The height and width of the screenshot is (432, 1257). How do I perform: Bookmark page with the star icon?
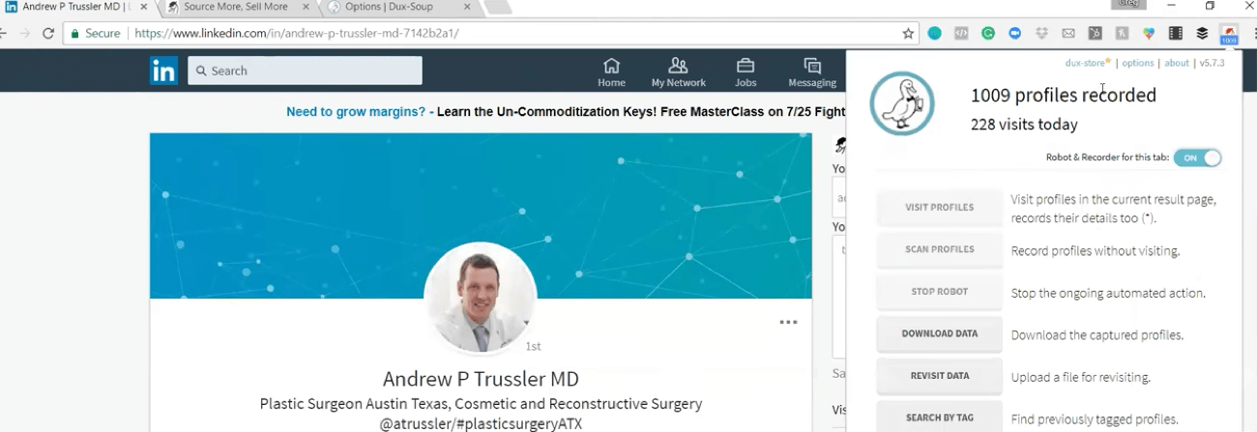pyautogui.click(x=908, y=33)
